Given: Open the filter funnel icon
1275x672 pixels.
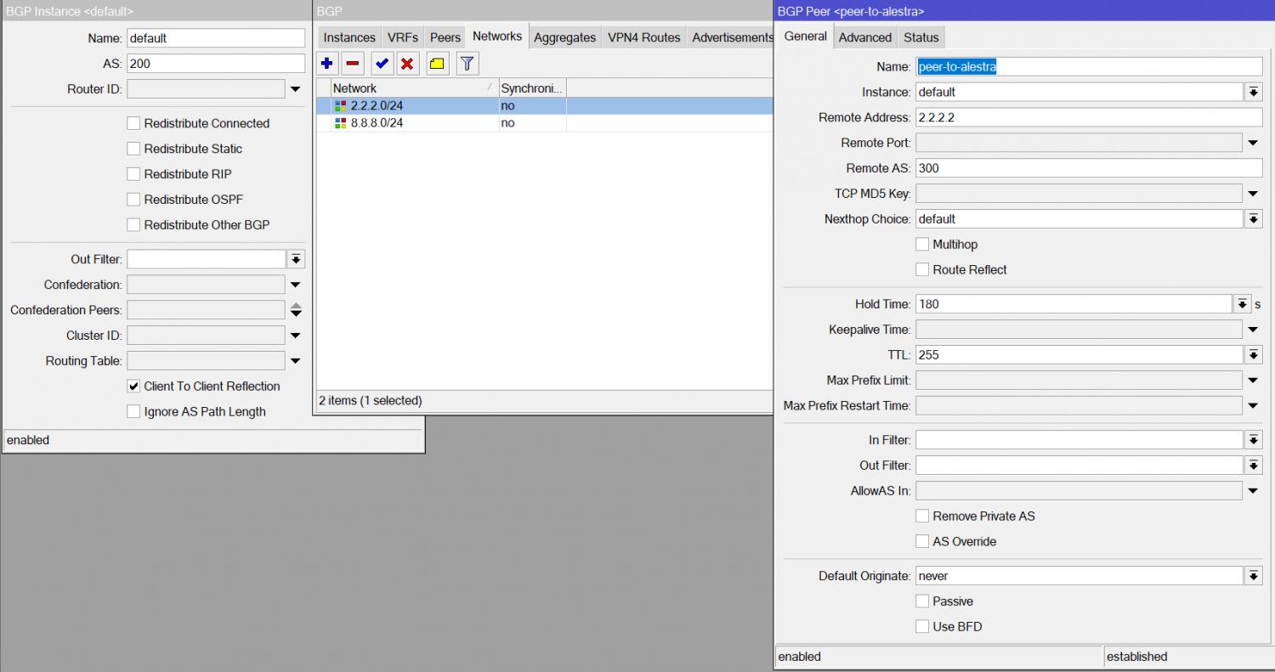Looking at the screenshot, I should pyautogui.click(x=467, y=64).
